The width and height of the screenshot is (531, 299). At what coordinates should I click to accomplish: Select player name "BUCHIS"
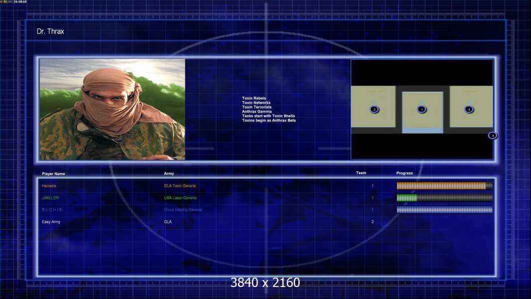pos(52,210)
